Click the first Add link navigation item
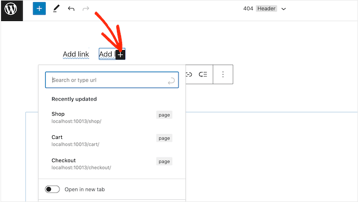Screen dimensions: 358x202 pos(76,54)
